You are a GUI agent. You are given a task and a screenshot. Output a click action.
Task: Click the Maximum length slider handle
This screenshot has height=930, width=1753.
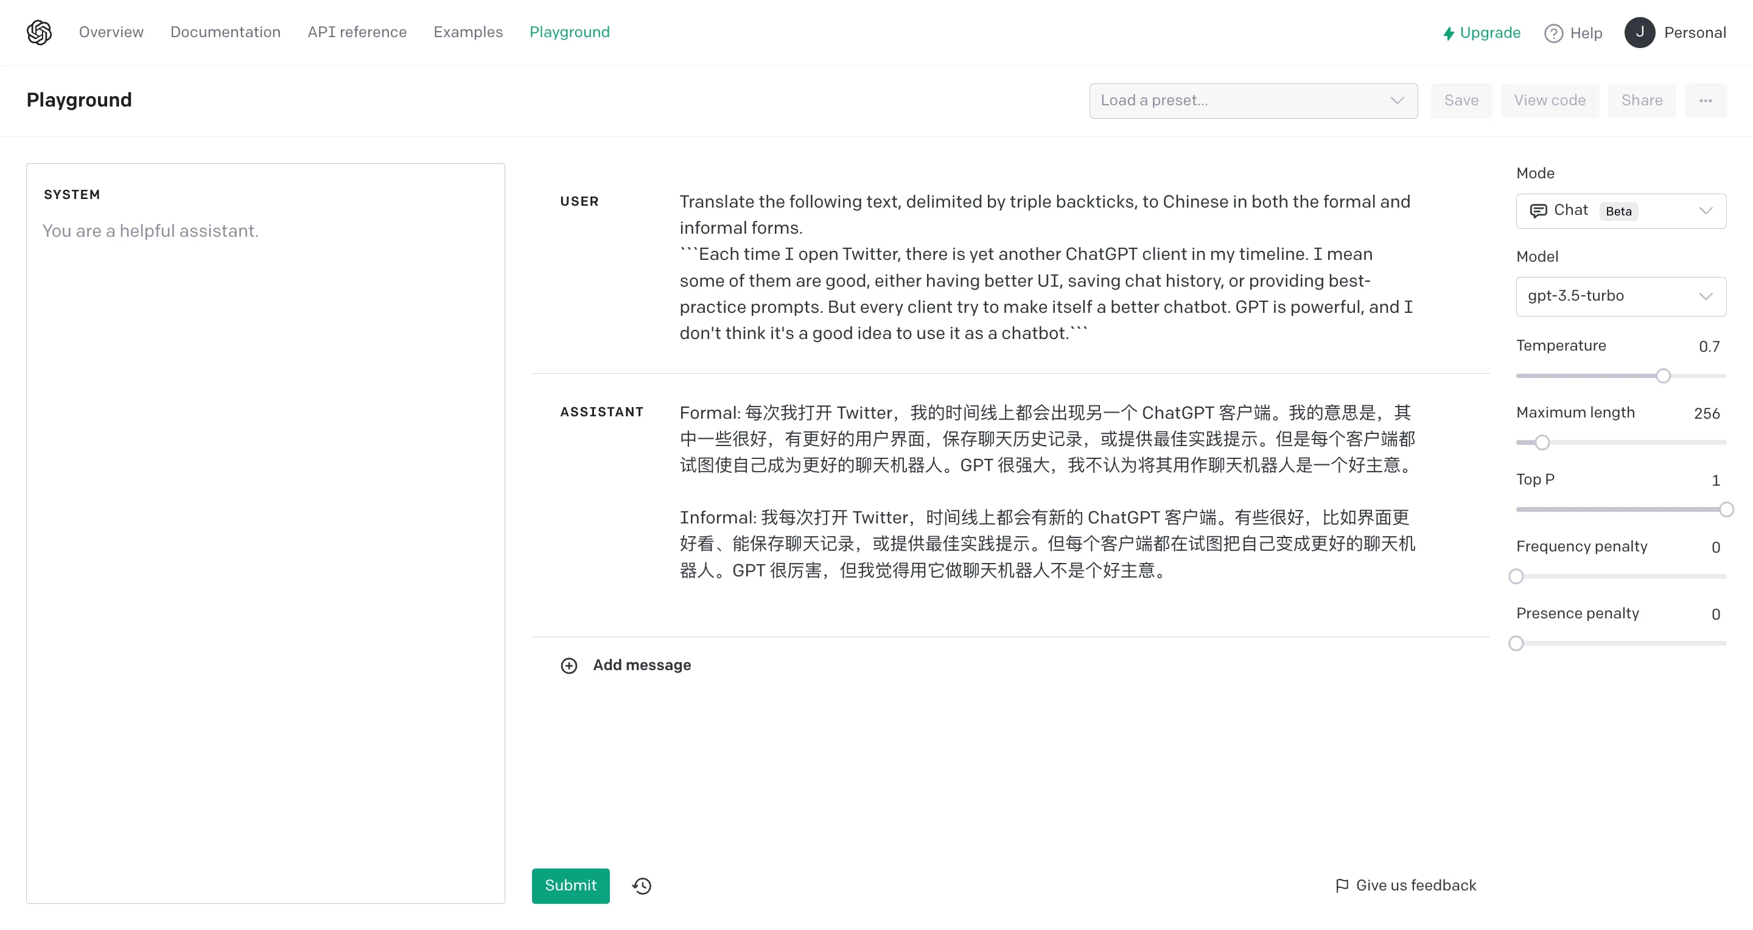(x=1542, y=443)
